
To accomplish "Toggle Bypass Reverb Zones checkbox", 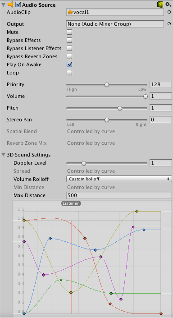I will [x=69, y=56].
